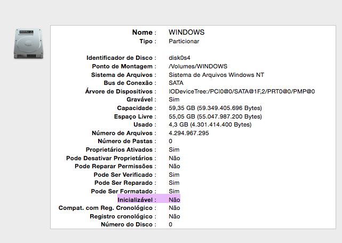Click 'Compat. com Reg. Cronológico :' label
Image resolution: width=342 pixels, height=243 pixels.
[107, 208]
